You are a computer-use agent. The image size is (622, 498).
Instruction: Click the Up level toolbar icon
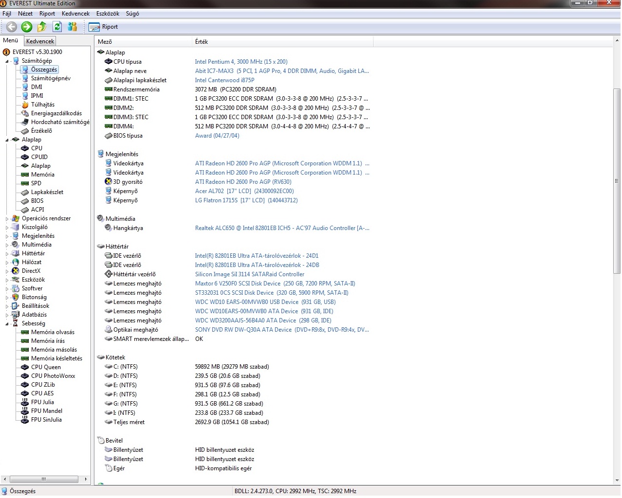pos(42,27)
